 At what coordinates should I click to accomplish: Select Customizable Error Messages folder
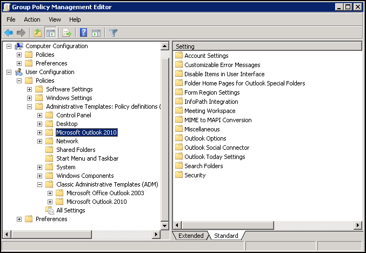(222, 65)
